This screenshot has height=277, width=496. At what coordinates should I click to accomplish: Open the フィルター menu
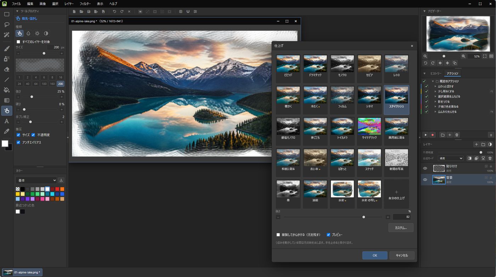pyautogui.click(x=85, y=4)
